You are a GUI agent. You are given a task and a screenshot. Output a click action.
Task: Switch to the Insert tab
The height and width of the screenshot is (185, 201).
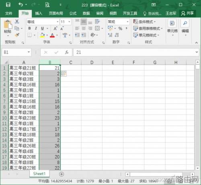pos(39,13)
